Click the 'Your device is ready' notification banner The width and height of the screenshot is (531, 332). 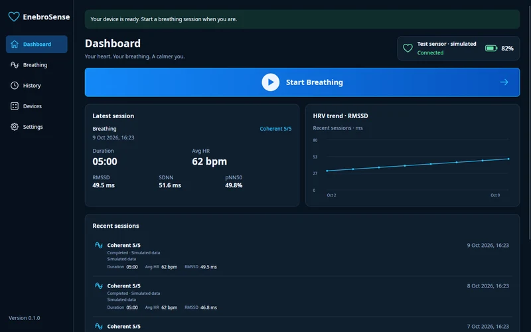[302, 19]
